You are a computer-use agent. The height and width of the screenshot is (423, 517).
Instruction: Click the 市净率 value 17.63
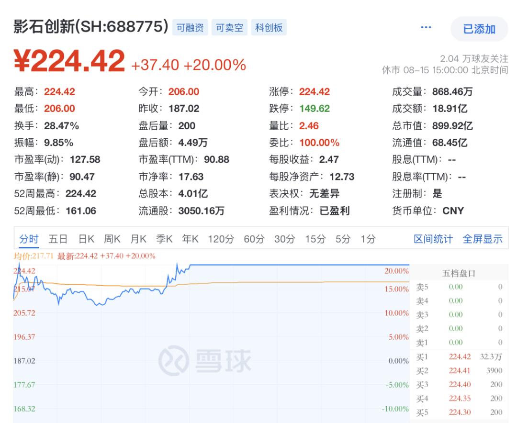tap(191, 177)
